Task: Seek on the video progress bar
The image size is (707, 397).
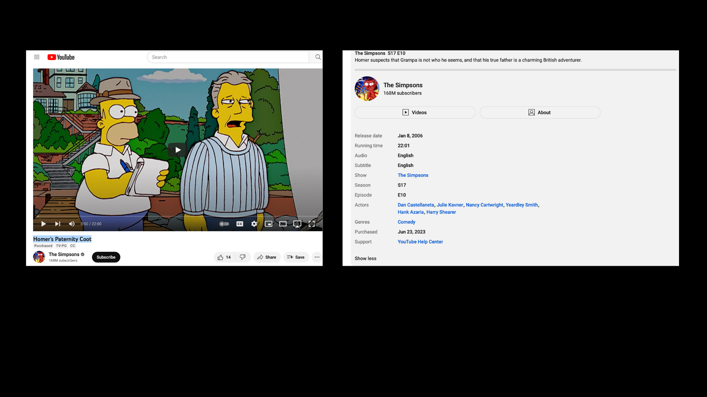Action: point(178,217)
